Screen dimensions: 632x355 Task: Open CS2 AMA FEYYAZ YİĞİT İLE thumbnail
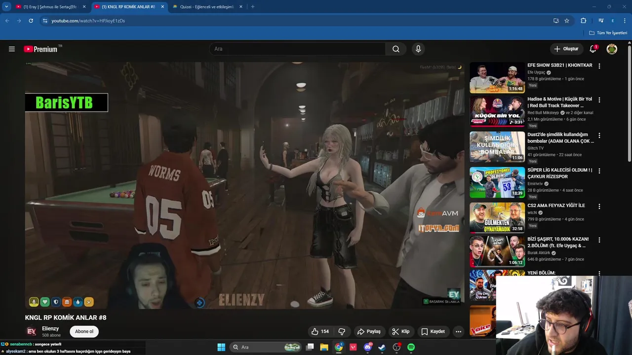497,218
